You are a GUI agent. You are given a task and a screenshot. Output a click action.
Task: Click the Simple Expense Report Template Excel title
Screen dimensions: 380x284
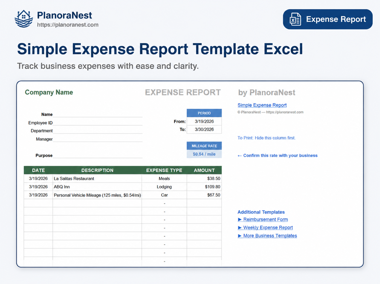tap(160, 49)
